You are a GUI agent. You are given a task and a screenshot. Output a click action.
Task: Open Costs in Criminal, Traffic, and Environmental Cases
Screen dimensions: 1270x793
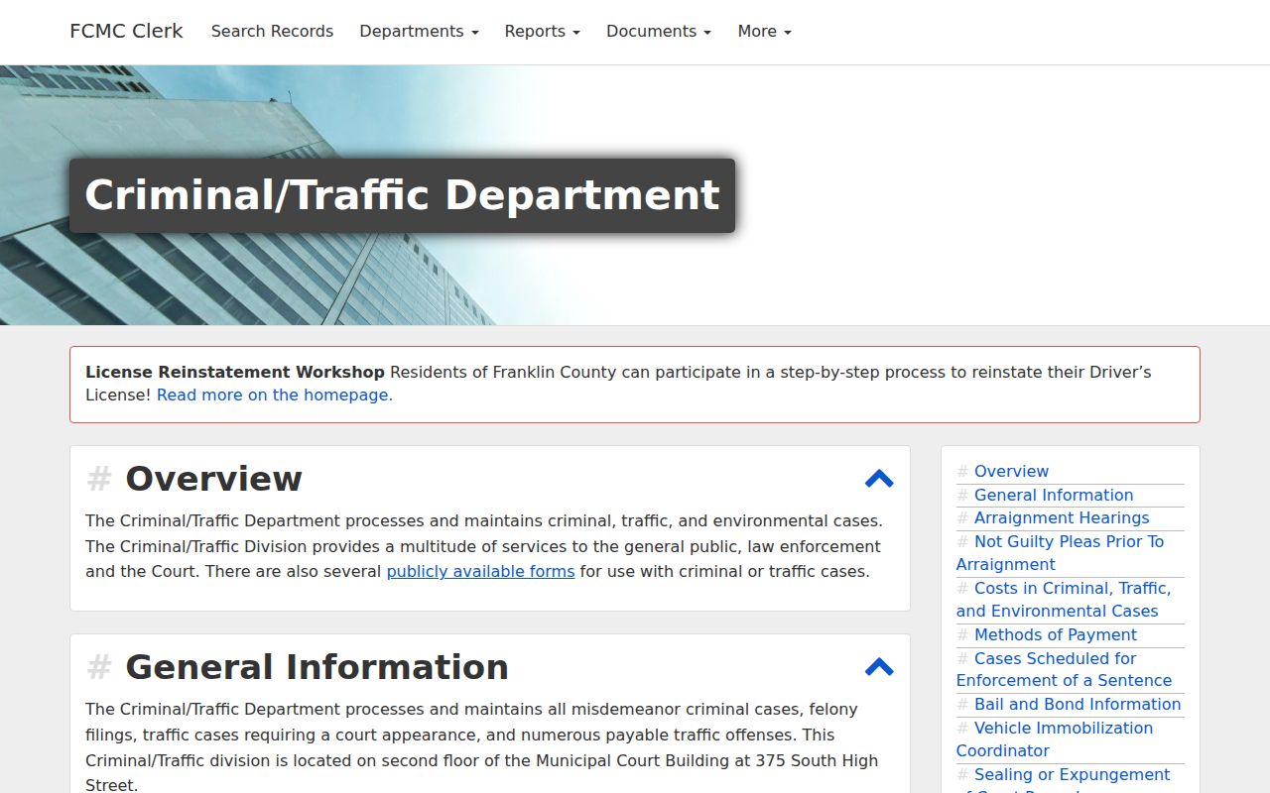click(x=1064, y=600)
